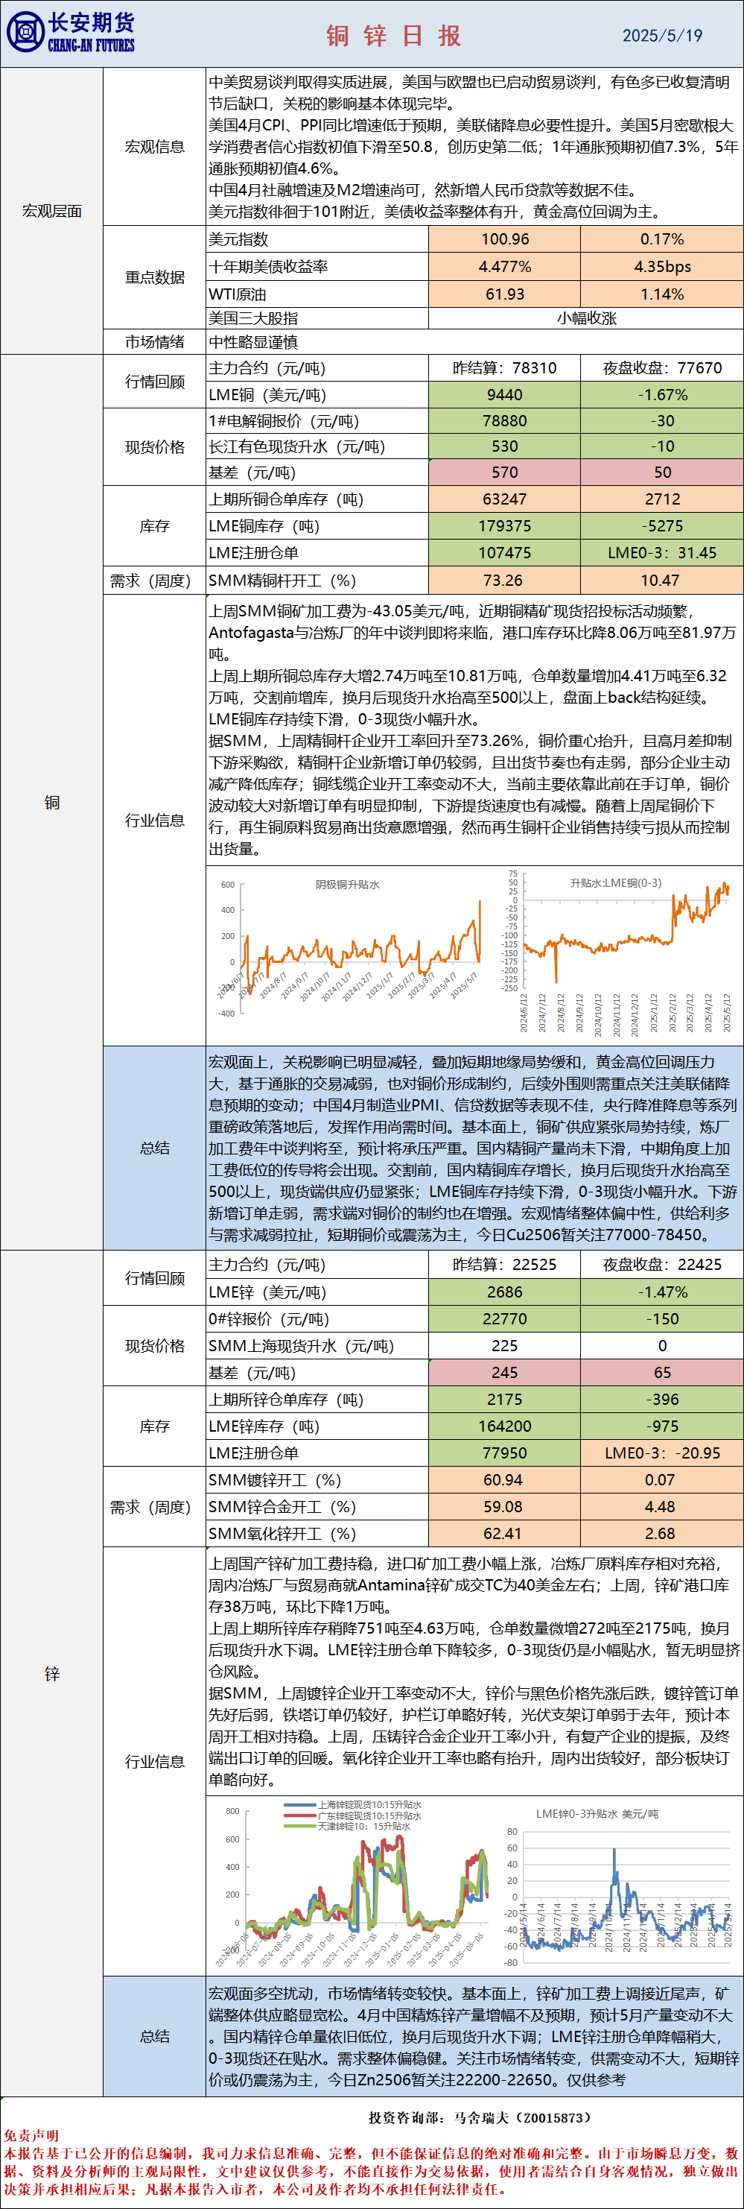The height and width of the screenshot is (2209, 744).
Task: Select the -975 change cell
Action: coord(662,1426)
